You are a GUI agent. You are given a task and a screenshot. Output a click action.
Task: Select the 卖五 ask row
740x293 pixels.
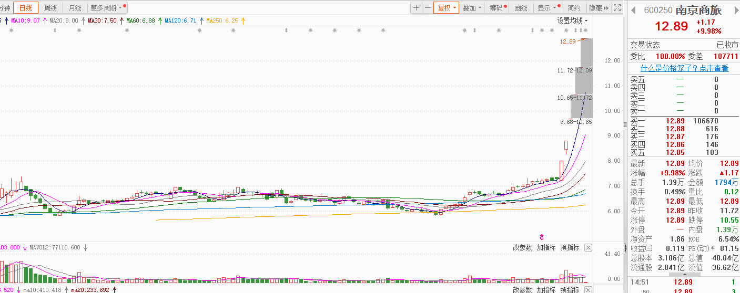(x=684, y=79)
